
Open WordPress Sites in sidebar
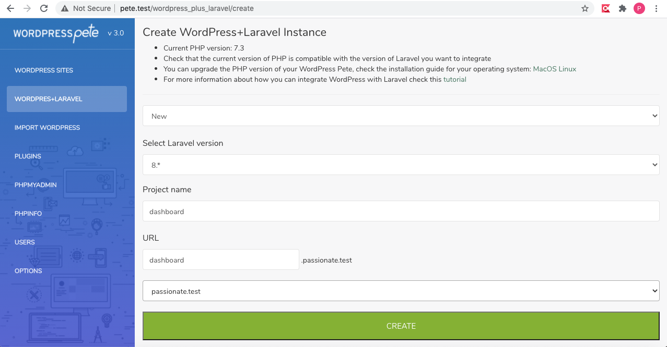44,70
